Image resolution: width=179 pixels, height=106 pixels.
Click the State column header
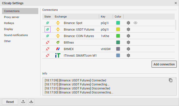(x=48, y=17)
